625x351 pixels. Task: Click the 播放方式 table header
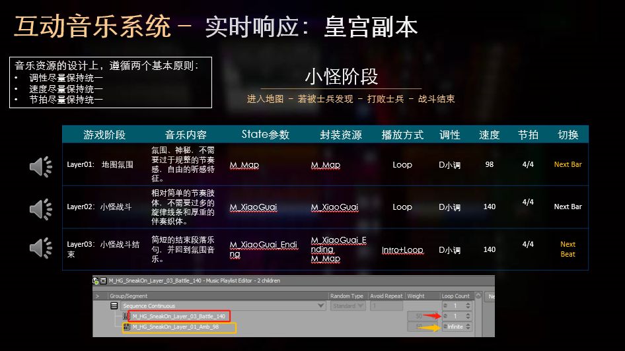[402, 135]
